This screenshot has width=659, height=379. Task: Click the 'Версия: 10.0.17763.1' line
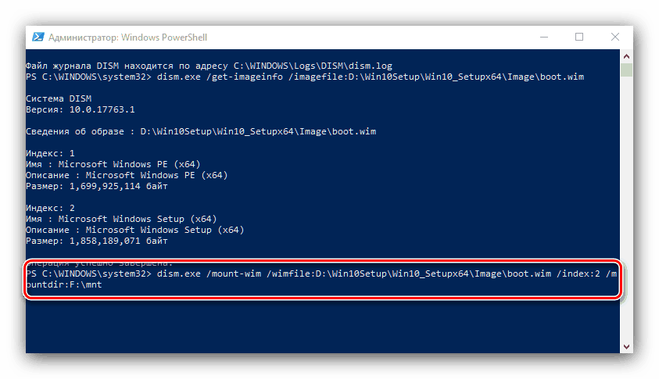[80, 110]
